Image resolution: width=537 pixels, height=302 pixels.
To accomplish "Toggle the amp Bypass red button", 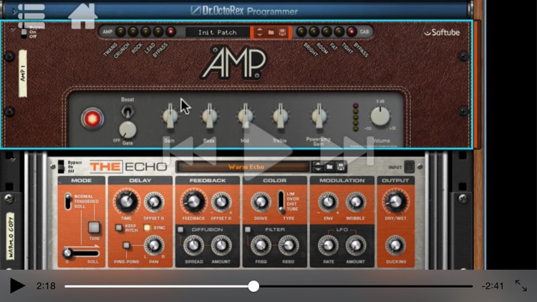I will click(170, 31).
